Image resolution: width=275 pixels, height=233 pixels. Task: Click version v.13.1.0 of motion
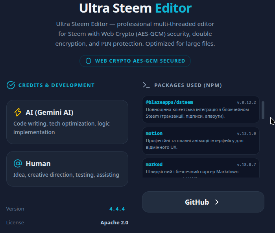click(x=246, y=133)
